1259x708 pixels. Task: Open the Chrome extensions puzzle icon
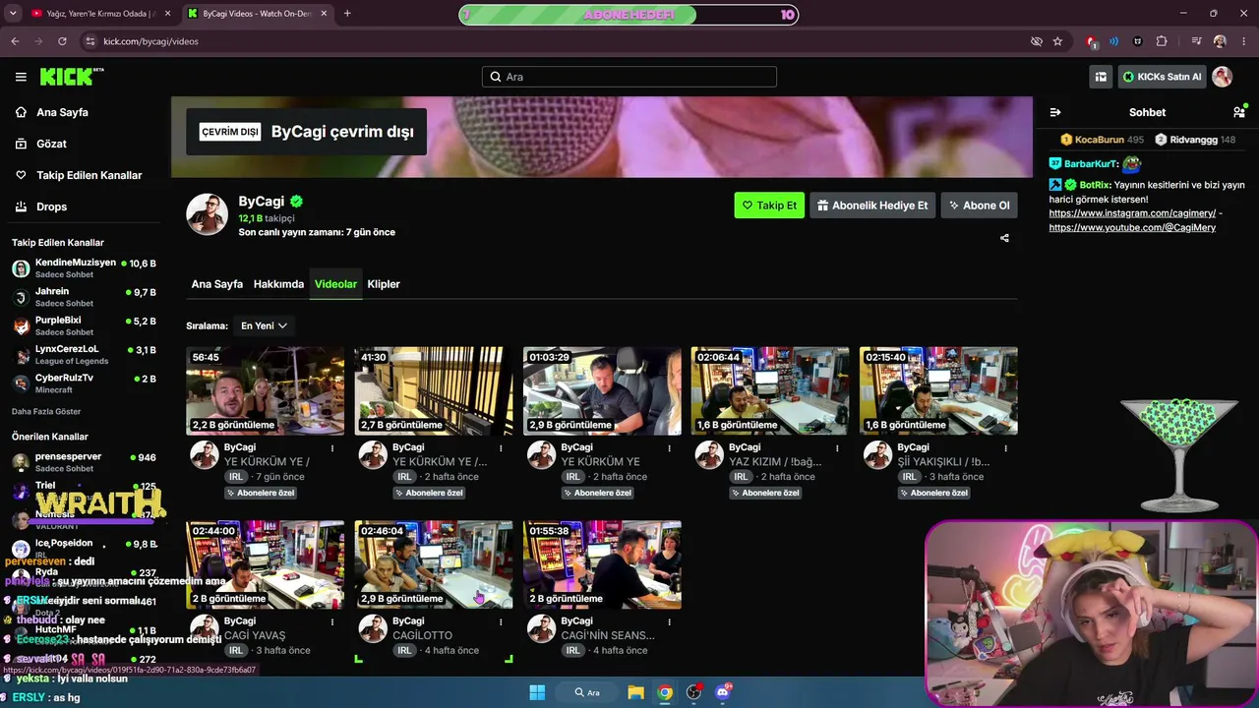[1162, 41]
